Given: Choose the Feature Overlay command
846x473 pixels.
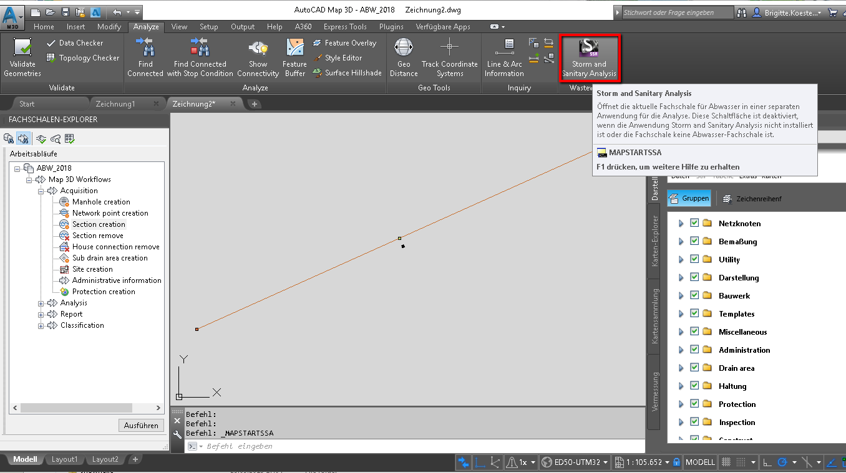Looking at the screenshot, I should click(x=344, y=43).
